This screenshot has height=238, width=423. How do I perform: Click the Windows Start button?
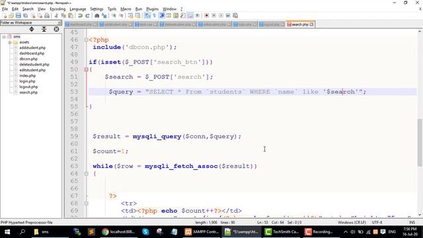7,232
